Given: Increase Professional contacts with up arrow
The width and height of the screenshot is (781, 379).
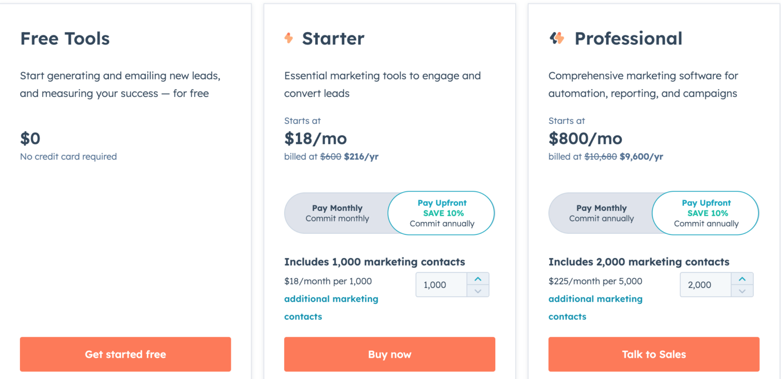Looking at the screenshot, I should [x=742, y=278].
